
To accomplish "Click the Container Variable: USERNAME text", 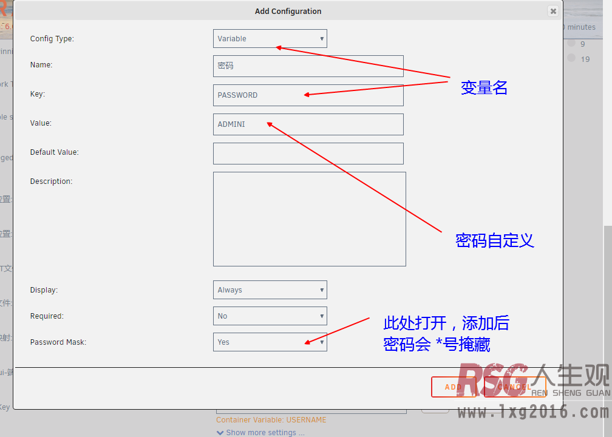I will coord(271,420).
